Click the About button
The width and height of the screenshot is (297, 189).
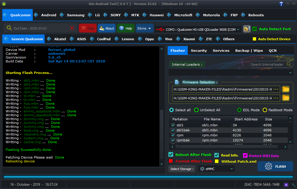[107, 28]
